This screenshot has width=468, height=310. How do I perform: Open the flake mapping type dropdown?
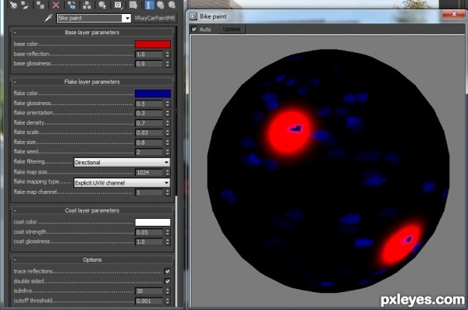click(122, 183)
